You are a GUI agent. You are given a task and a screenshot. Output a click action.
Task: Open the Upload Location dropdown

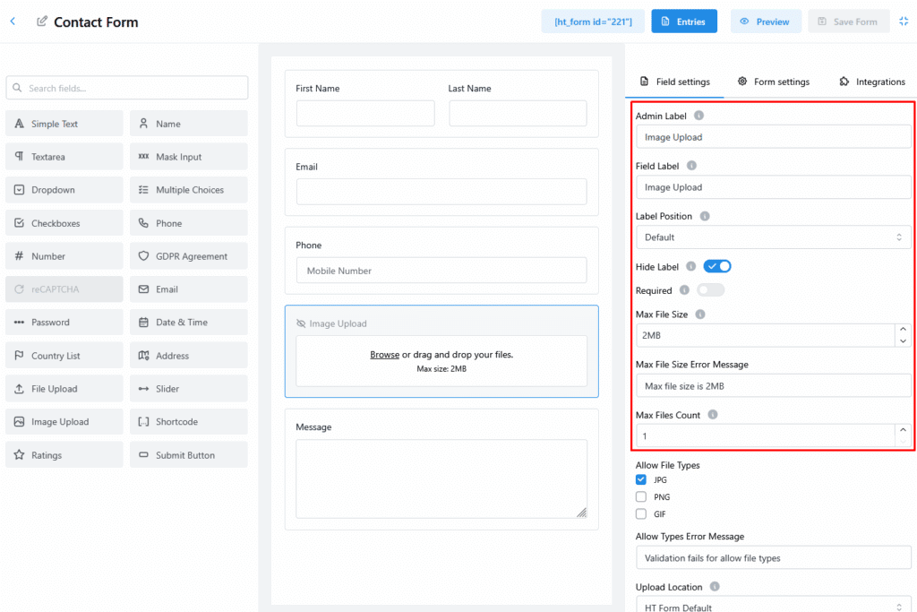tap(773, 607)
